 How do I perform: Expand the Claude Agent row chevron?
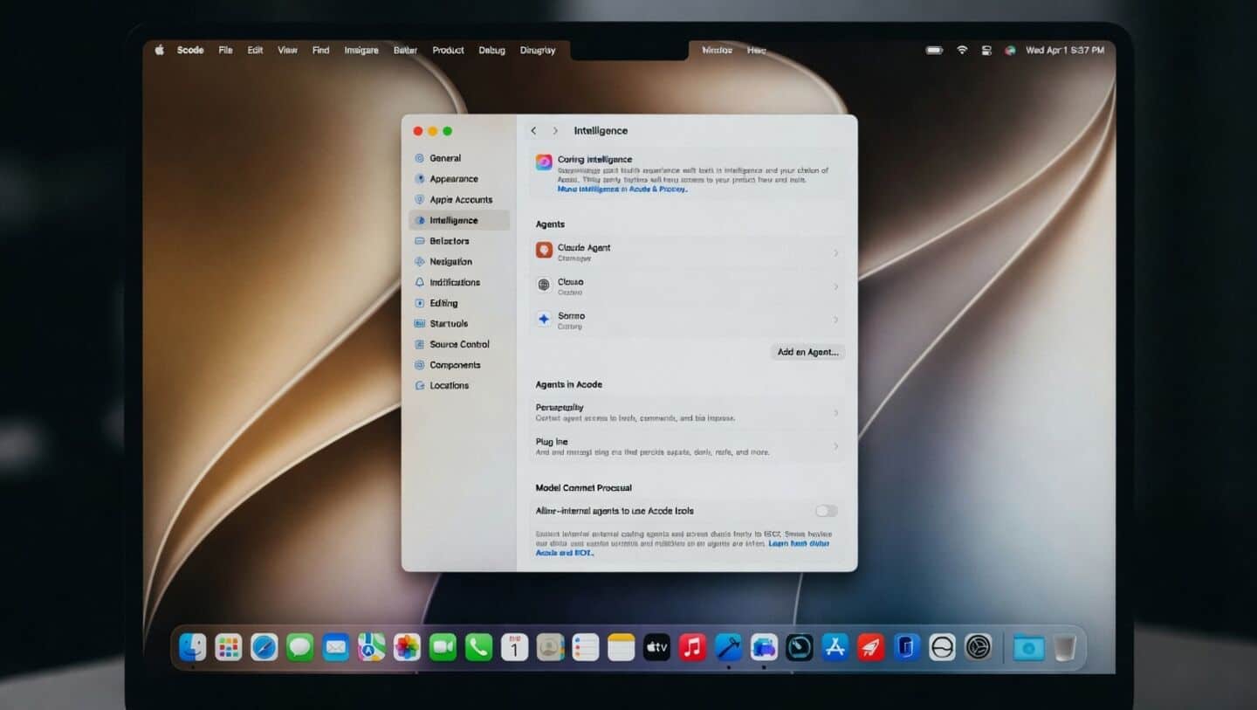click(835, 253)
